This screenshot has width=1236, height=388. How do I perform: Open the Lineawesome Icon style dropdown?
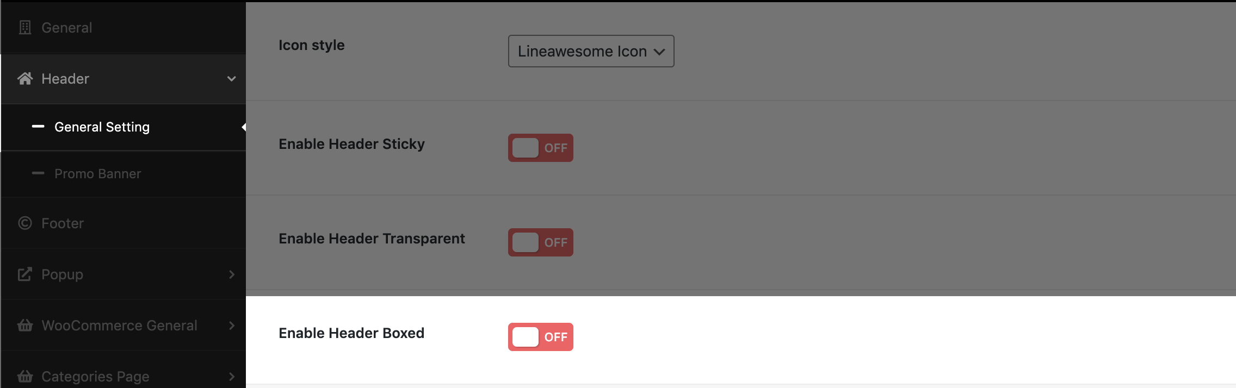click(x=591, y=51)
